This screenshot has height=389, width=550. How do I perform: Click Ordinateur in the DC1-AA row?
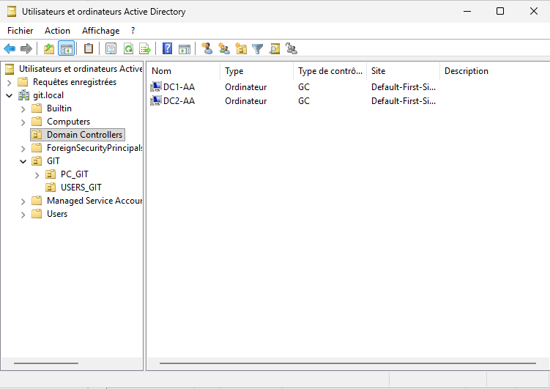(246, 87)
